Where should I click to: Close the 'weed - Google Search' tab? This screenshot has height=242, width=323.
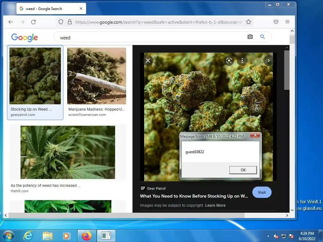click(x=81, y=9)
